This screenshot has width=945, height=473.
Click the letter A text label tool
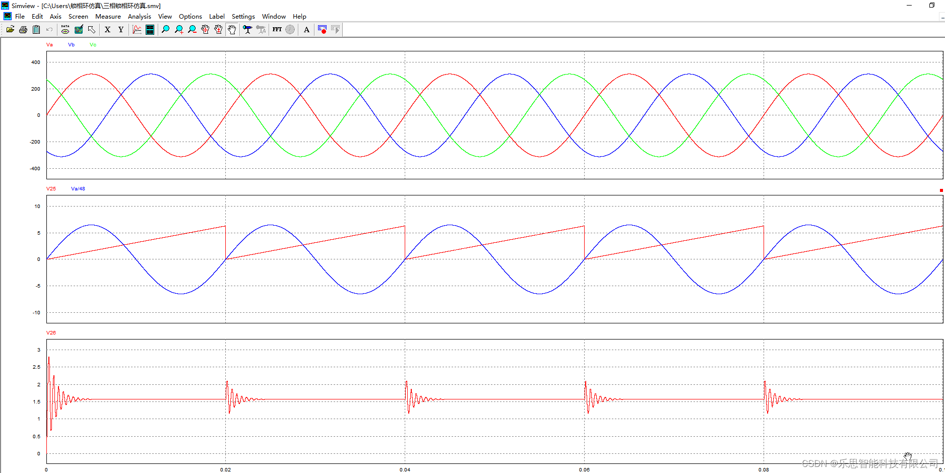pos(306,30)
